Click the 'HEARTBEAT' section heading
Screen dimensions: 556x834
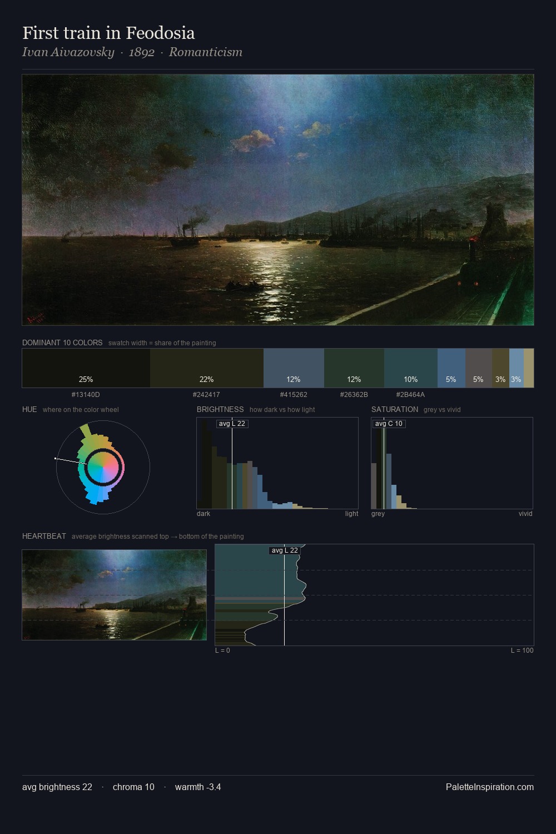44,536
